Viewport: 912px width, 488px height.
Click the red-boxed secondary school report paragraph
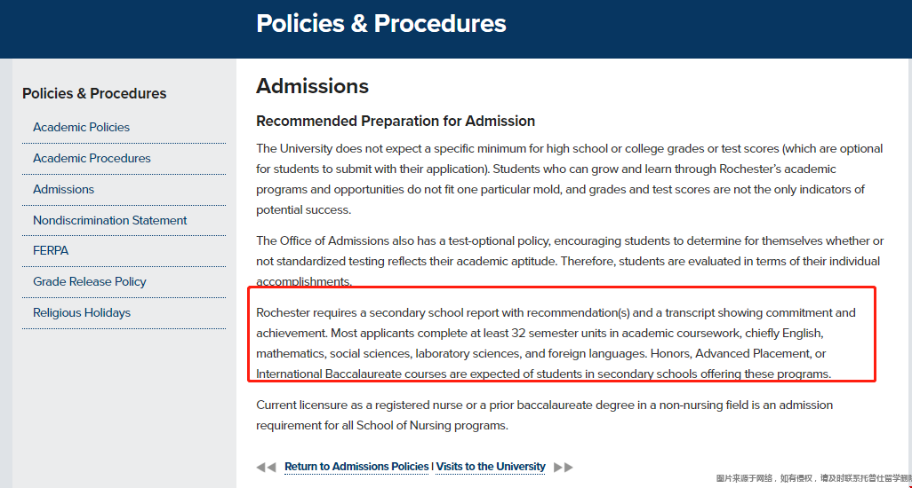point(560,342)
